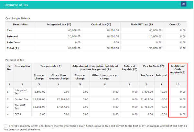The height and width of the screenshot is (132, 194).
Task: Click the Late Fees row label
Action: click(13, 42)
